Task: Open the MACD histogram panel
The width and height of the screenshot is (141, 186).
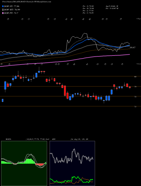Action: point(24,163)
